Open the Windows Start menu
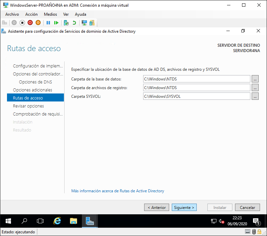 click(x=8, y=221)
